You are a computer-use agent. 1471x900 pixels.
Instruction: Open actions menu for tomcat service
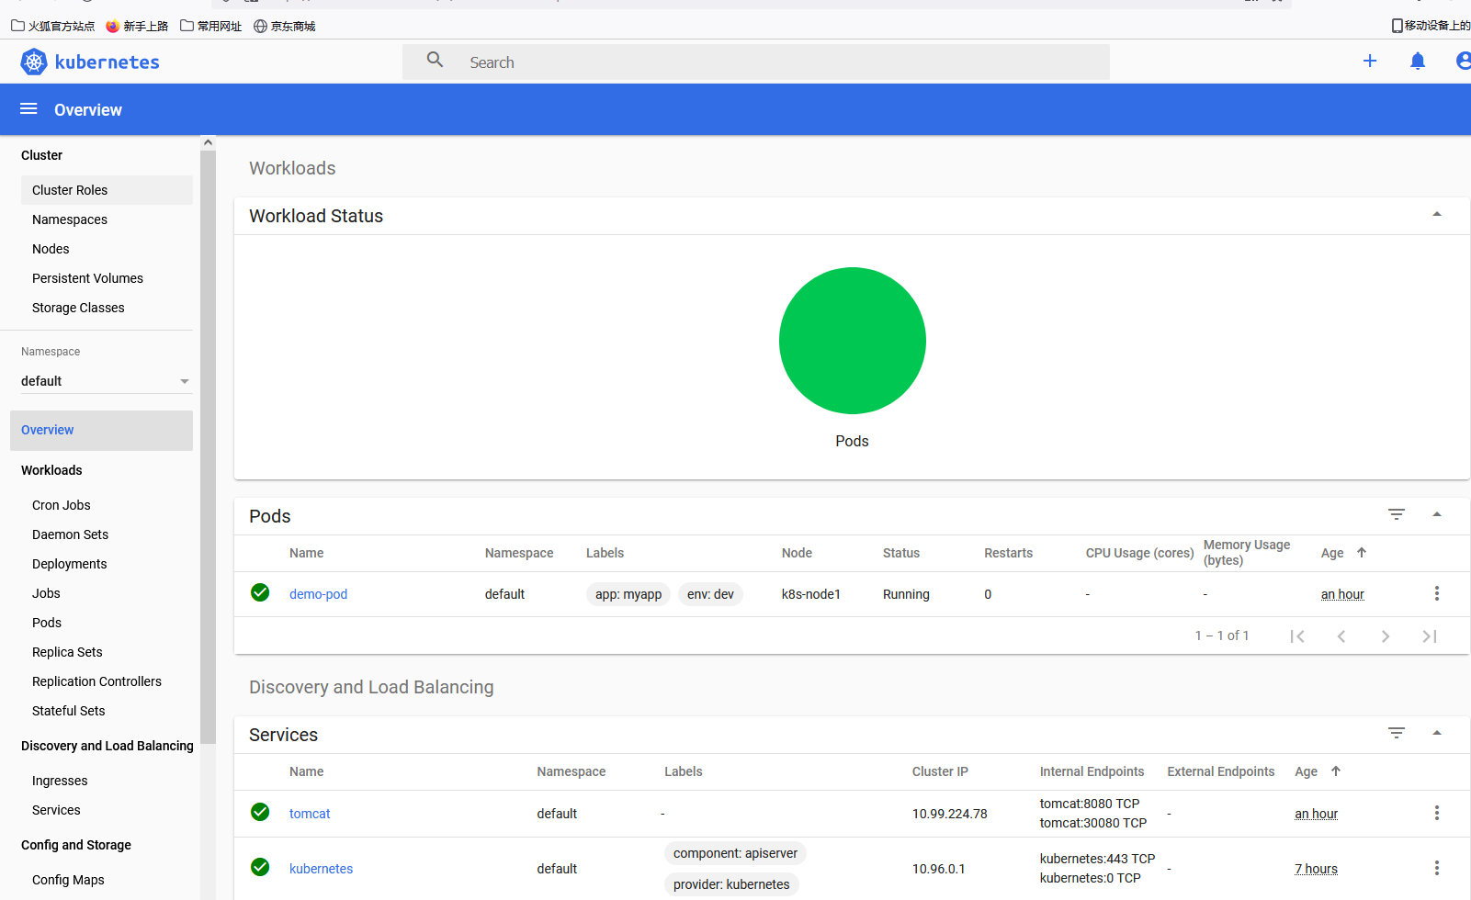[x=1437, y=813]
